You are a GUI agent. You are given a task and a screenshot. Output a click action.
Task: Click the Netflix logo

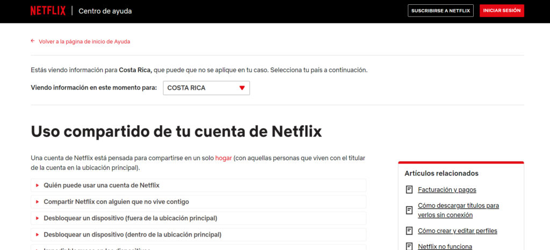tap(48, 11)
